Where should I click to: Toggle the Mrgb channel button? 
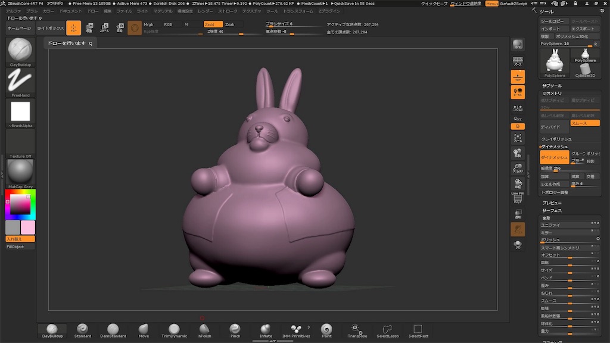tap(152, 24)
